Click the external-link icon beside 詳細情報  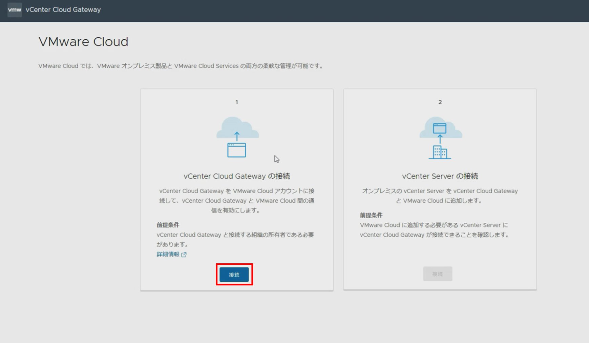coord(184,255)
